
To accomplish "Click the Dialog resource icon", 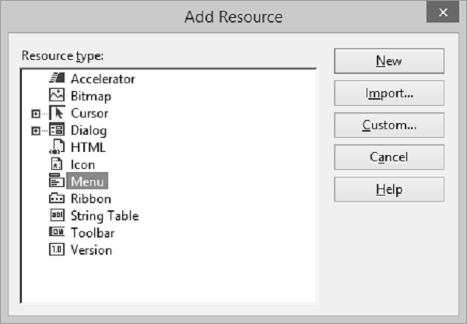I will click(x=56, y=130).
